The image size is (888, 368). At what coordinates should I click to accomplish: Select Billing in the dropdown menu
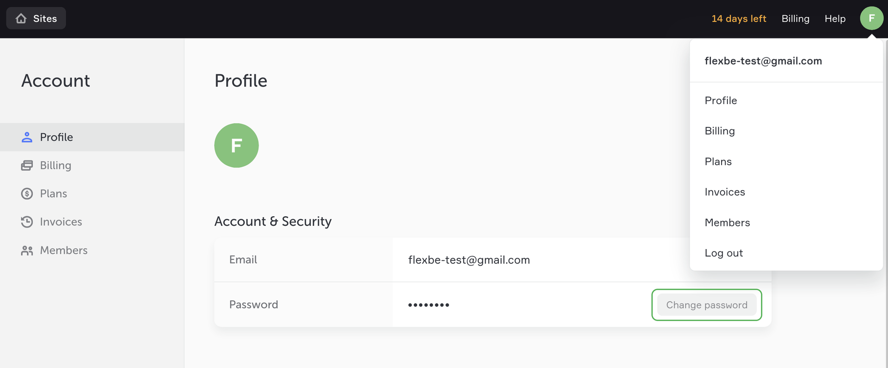tap(720, 131)
